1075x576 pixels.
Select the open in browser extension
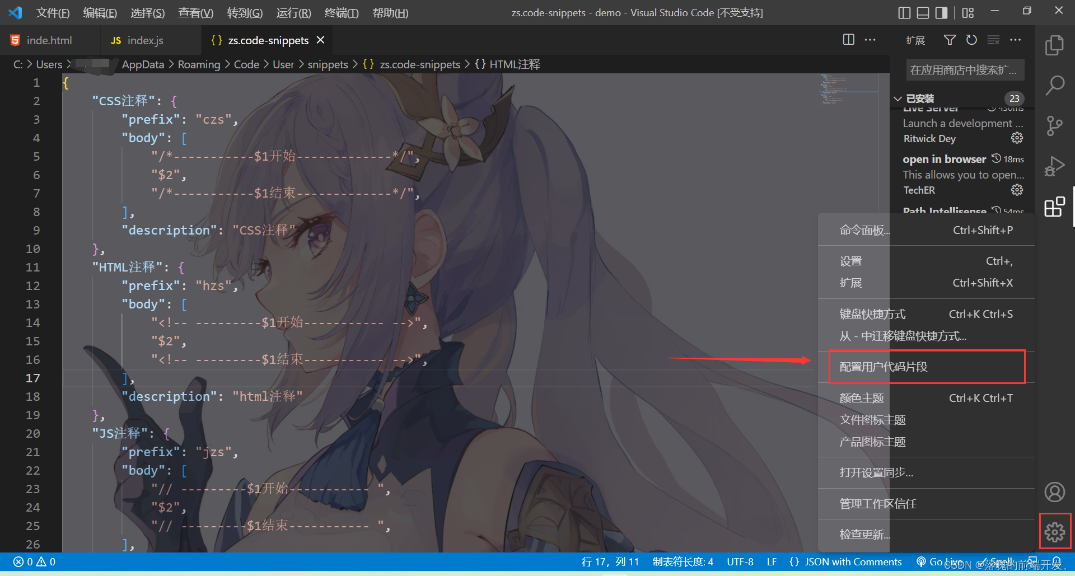pos(963,174)
